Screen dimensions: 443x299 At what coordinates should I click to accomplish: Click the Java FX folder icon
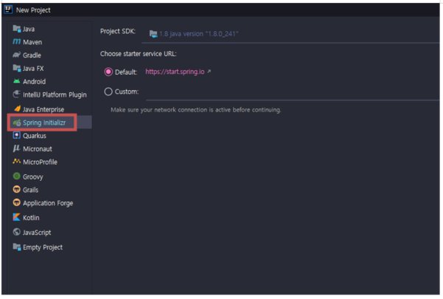17,68
